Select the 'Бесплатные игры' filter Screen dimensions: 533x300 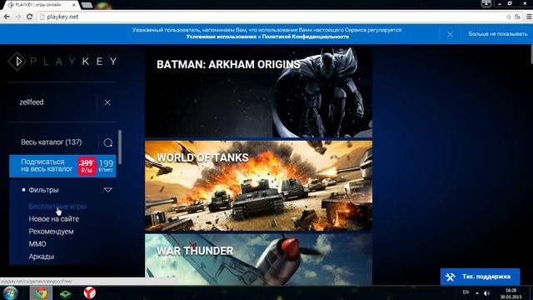click(x=57, y=207)
